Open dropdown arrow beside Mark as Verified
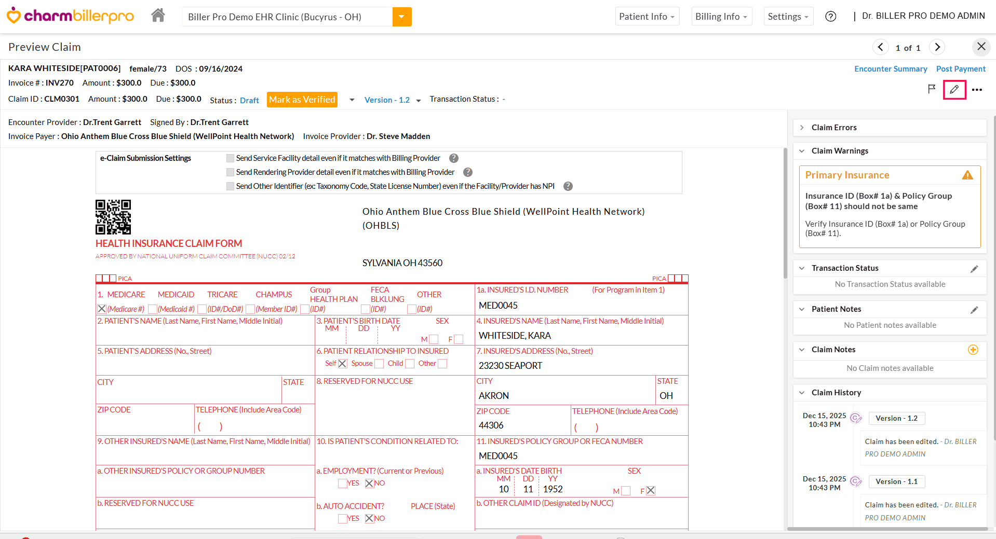 (x=352, y=100)
